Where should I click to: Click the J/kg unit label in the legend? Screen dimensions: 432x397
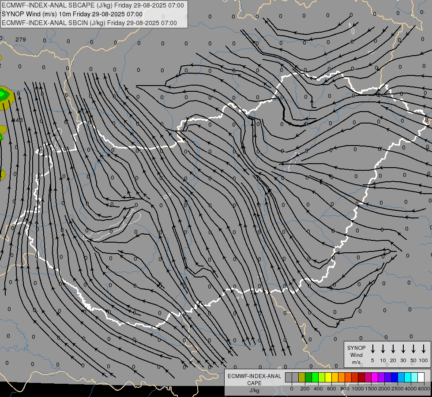pyautogui.click(x=254, y=390)
